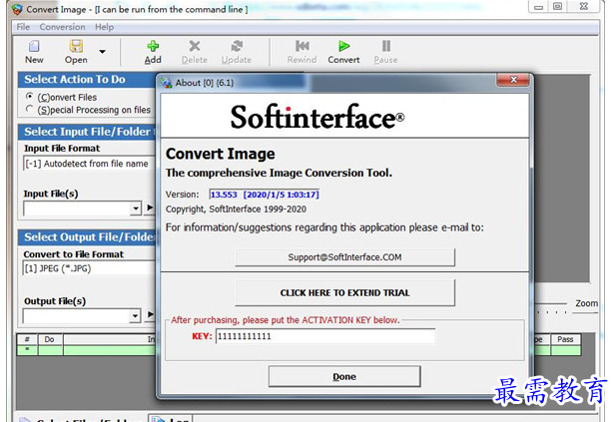The image size is (616, 422).
Task: Click arrow button beside Output File(s)
Action: 150,314
